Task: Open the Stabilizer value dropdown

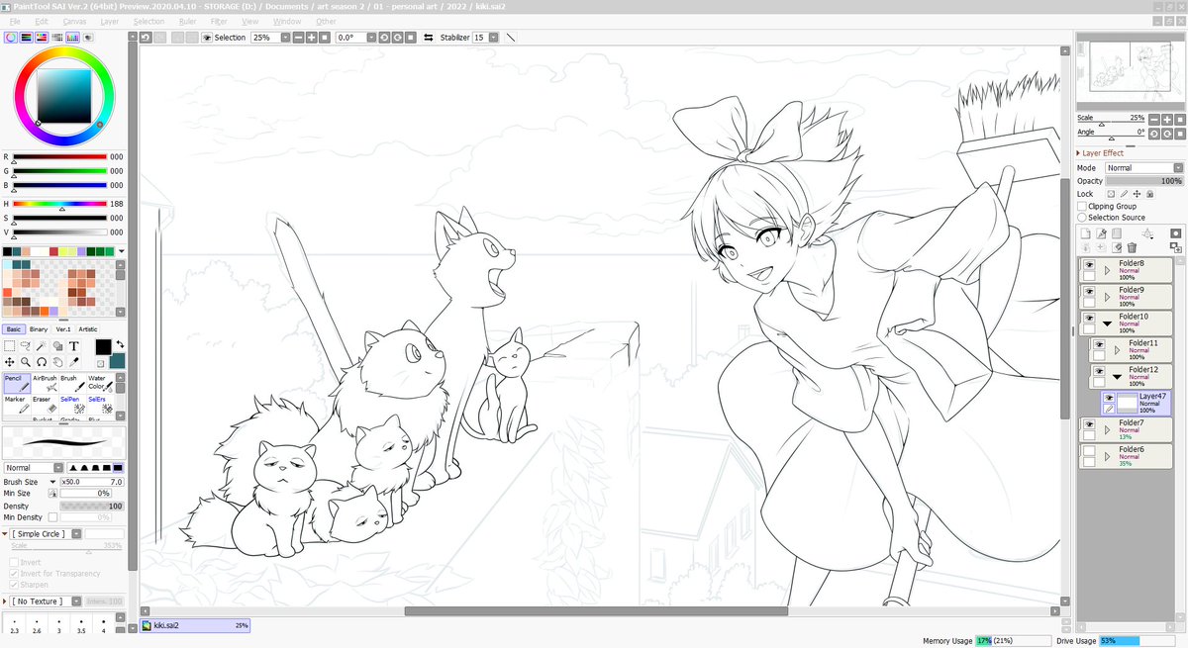Action: click(x=493, y=37)
